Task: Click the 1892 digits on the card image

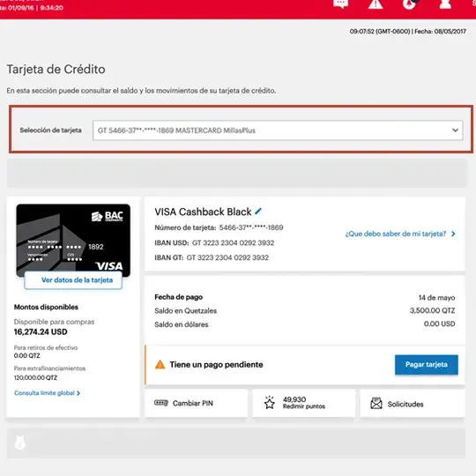Action: click(x=96, y=247)
